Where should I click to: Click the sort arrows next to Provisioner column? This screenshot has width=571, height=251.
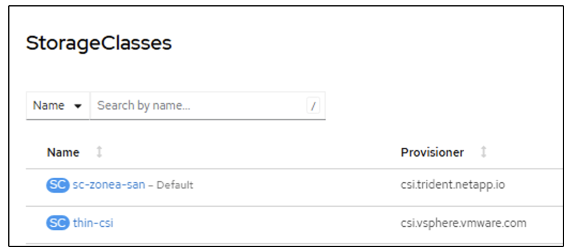[x=484, y=153]
